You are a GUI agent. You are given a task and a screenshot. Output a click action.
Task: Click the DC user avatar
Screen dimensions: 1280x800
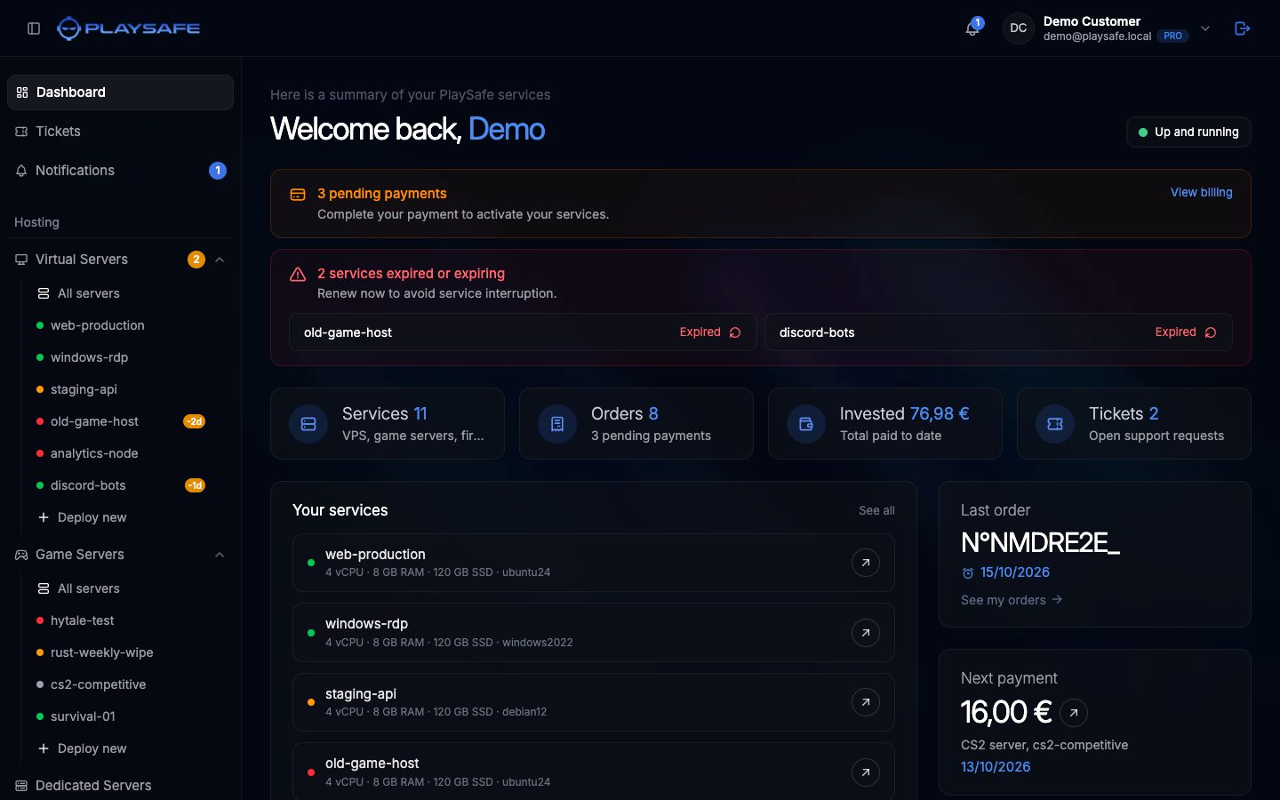click(x=1018, y=28)
